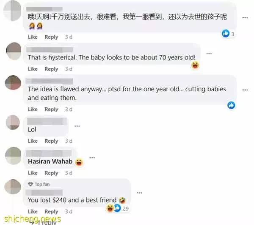The height and width of the screenshot is (225, 254).
Task: Open options dots beside the $240 comment
Action: (x=139, y=193)
